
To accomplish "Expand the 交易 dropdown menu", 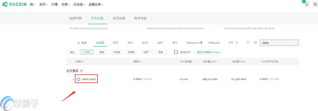I will pyautogui.click(x=66, y=4).
